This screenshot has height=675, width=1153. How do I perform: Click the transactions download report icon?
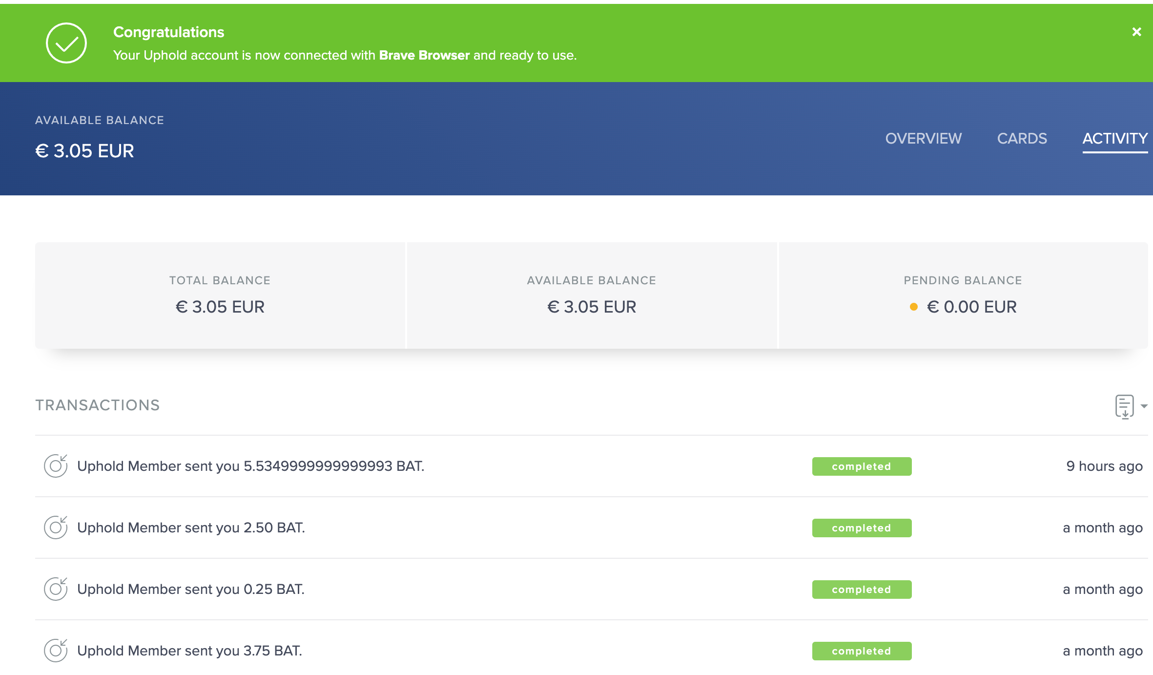click(x=1124, y=406)
